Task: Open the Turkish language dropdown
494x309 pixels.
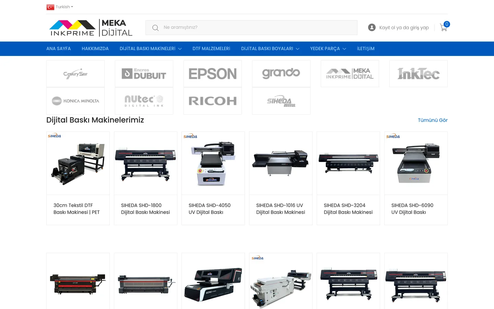Action: pos(64,7)
